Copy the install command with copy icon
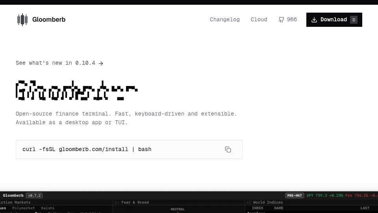378x213 pixels. pyautogui.click(x=228, y=149)
